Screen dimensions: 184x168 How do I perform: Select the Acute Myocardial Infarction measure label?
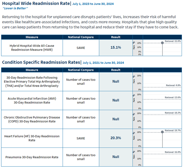point(32,100)
